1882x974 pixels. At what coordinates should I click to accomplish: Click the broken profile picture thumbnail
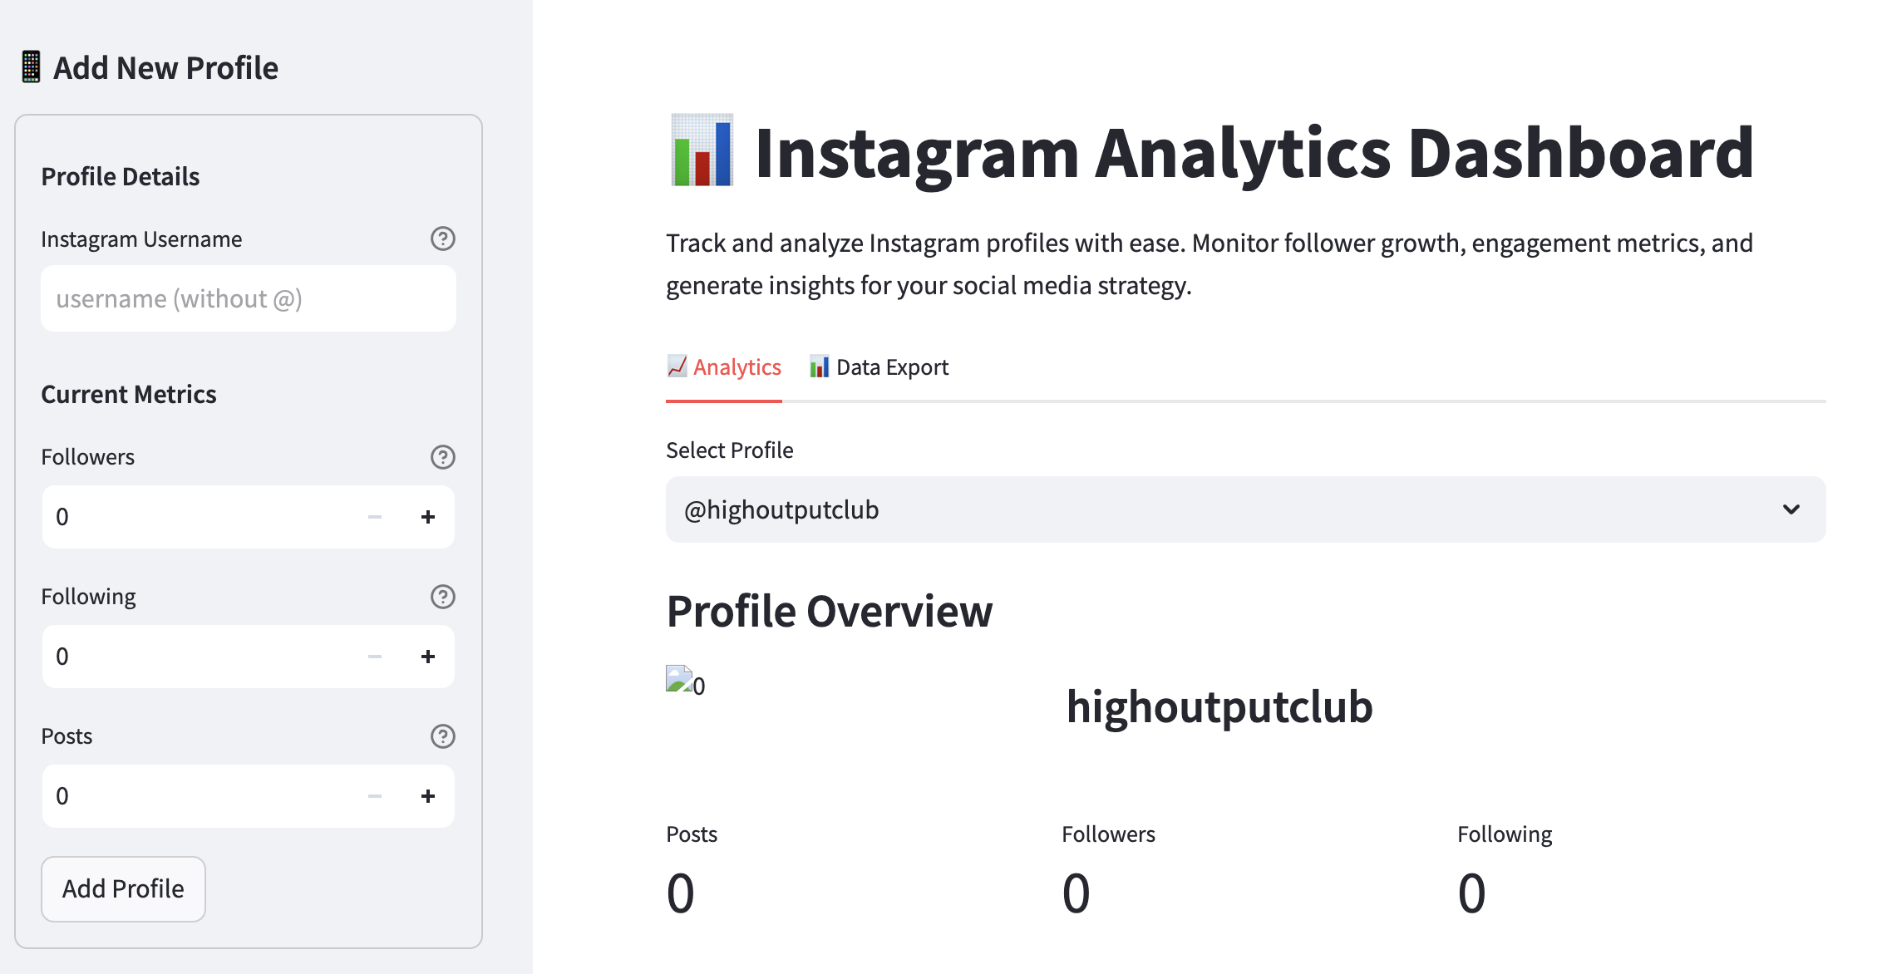(679, 679)
